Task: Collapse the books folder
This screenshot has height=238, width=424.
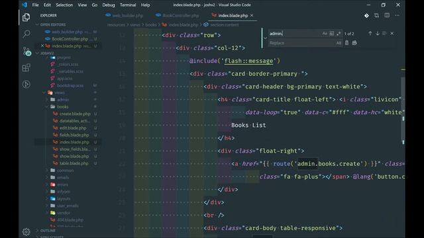Action: pos(47,106)
